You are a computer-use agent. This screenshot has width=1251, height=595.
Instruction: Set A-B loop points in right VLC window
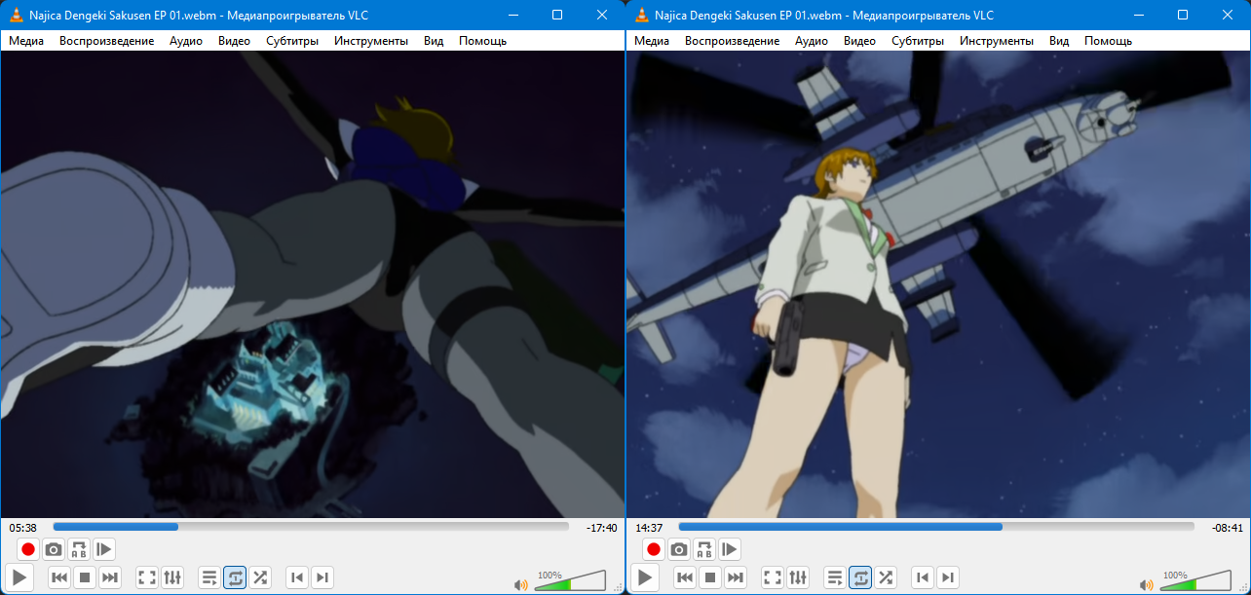pos(704,549)
